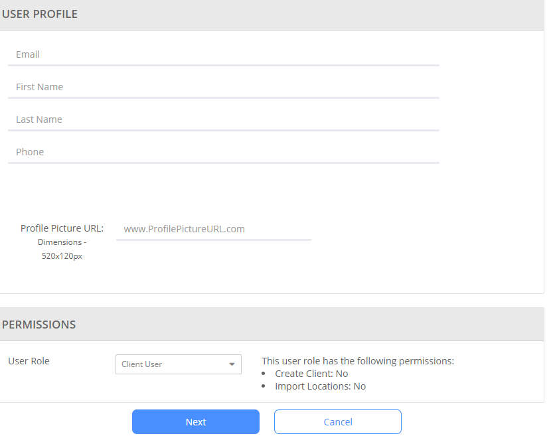This screenshot has width=557, height=440.
Task: Click into the Phone field
Action: point(224,152)
